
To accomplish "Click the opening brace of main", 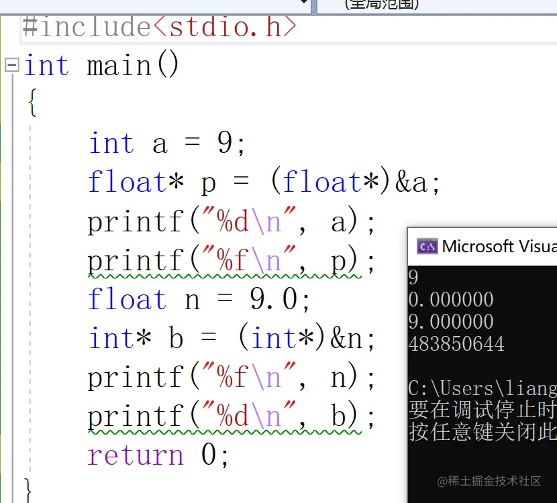I will pyautogui.click(x=33, y=103).
